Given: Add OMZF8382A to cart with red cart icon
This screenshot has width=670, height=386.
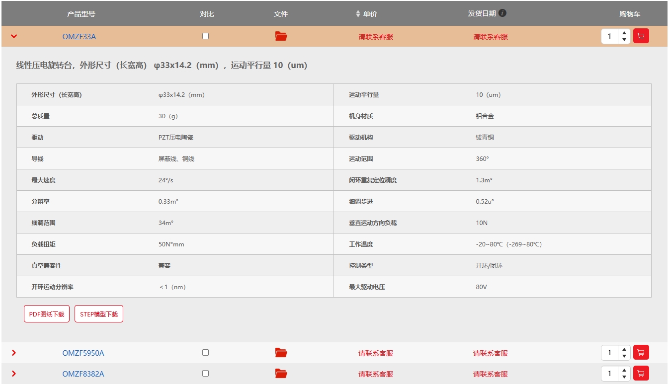Looking at the screenshot, I should [641, 374].
